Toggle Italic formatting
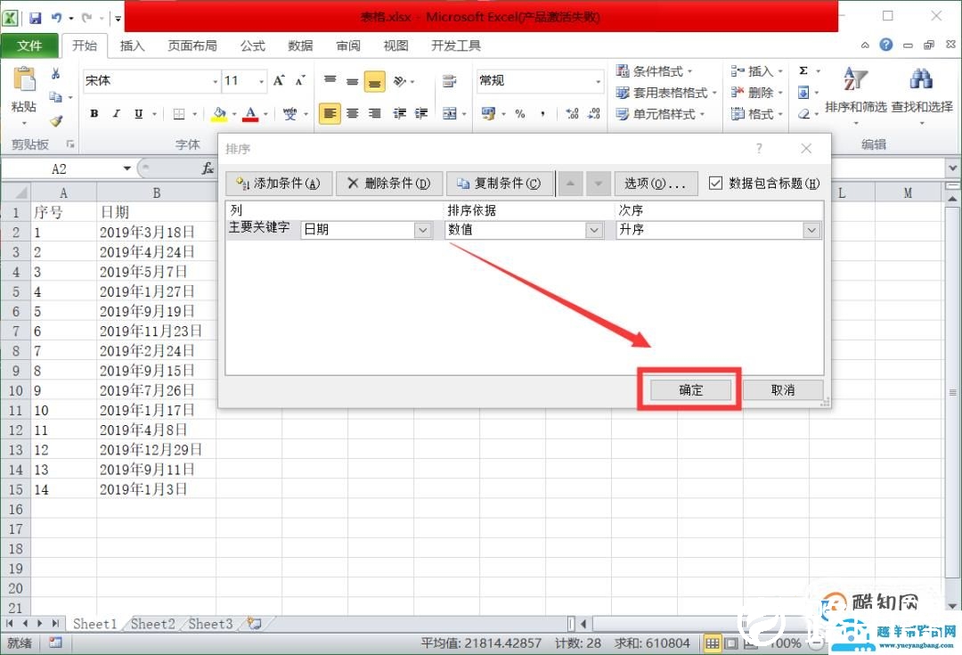Image resolution: width=962 pixels, height=655 pixels. coord(116,113)
